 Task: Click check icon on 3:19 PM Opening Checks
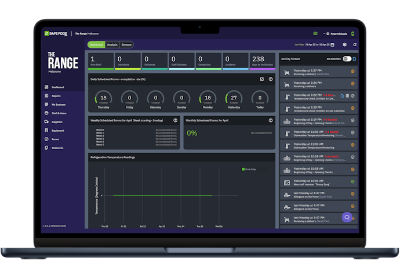352,121
